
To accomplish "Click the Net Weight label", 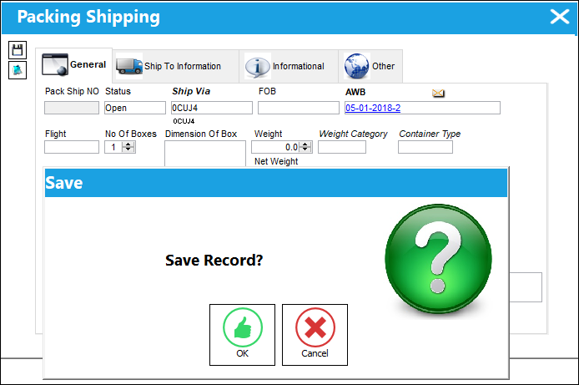I will pyautogui.click(x=276, y=161).
